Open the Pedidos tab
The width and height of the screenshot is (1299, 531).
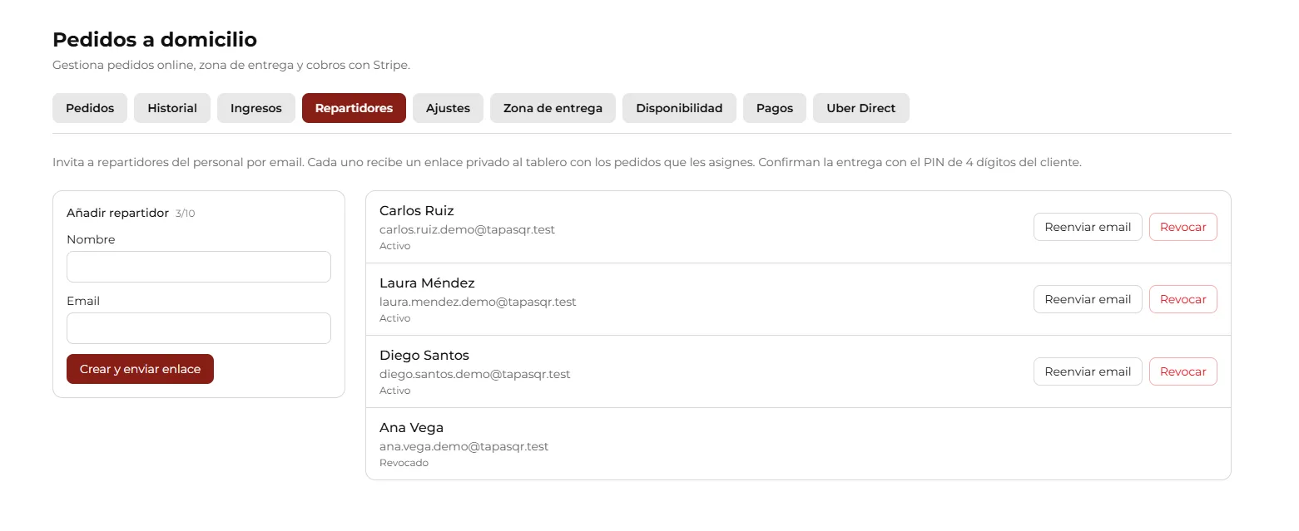(90, 108)
